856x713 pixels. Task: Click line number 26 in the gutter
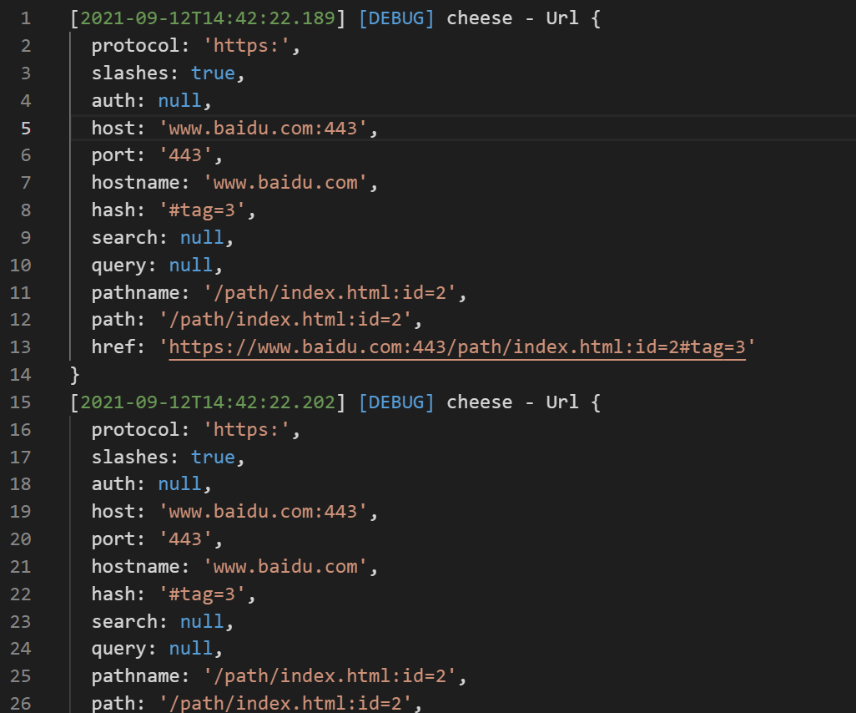click(21, 704)
